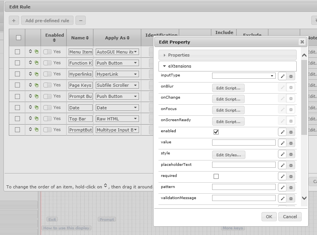Check the required property checkbox

pos(216,176)
